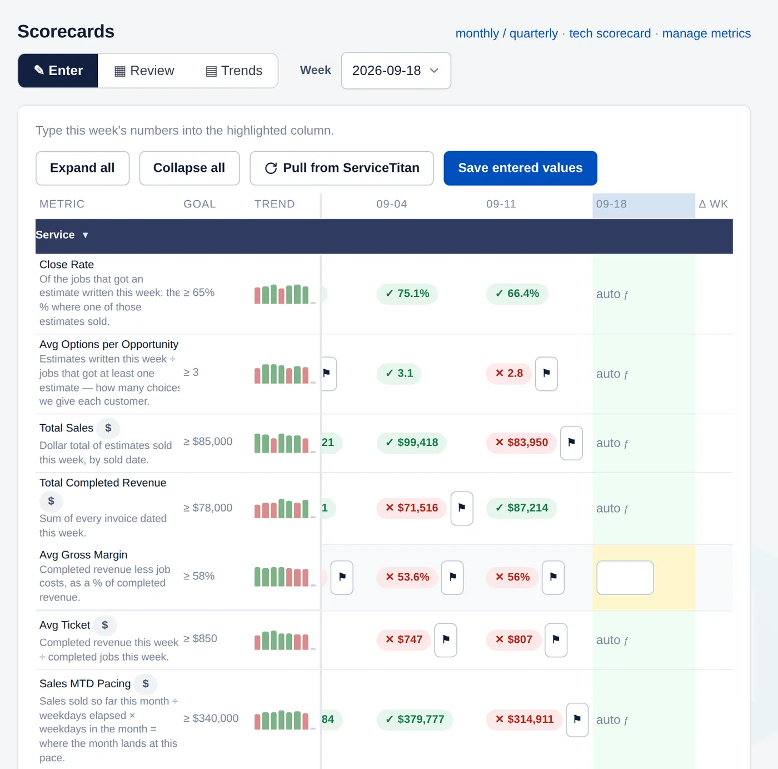Click the Avg Gross Margin metric name

(x=83, y=555)
